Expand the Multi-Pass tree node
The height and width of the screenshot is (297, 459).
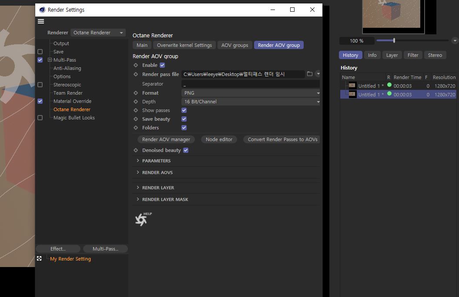tap(50, 60)
